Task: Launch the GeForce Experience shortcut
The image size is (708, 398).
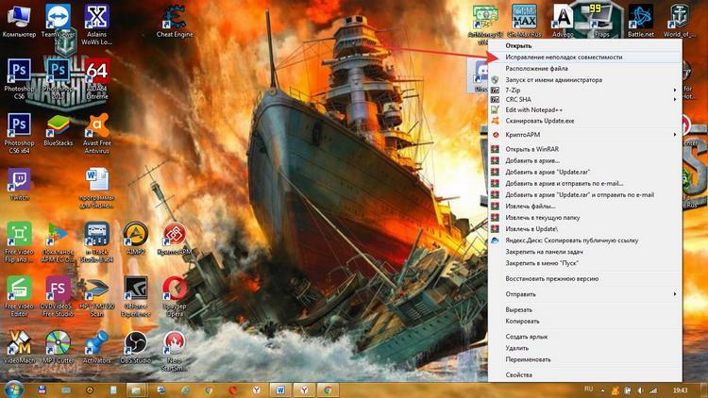Action: tap(135, 296)
